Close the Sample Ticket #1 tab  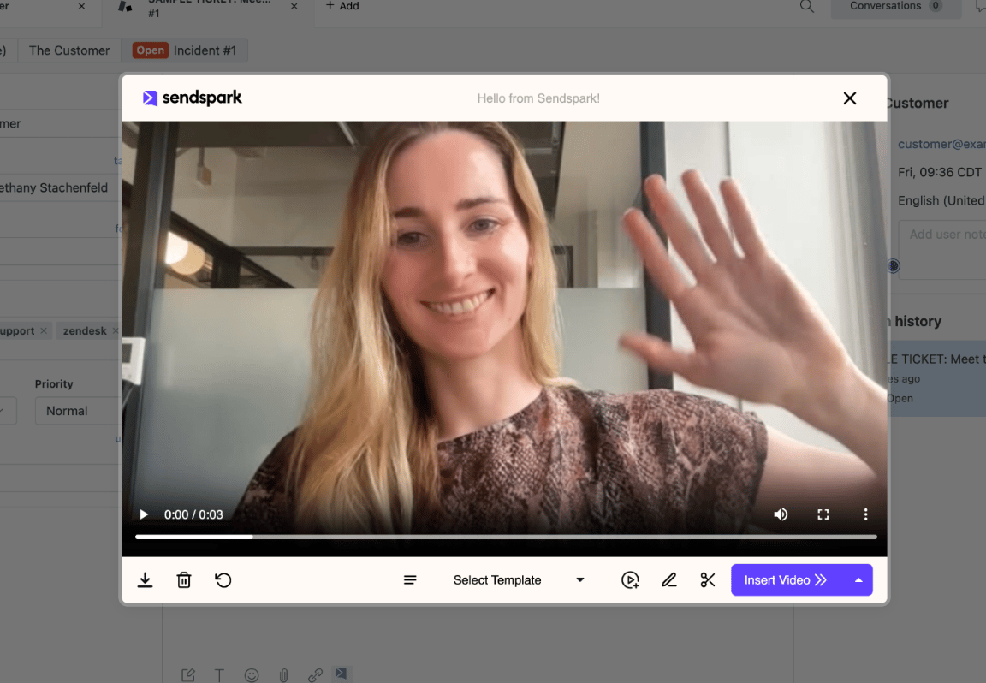tap(294, 6)
